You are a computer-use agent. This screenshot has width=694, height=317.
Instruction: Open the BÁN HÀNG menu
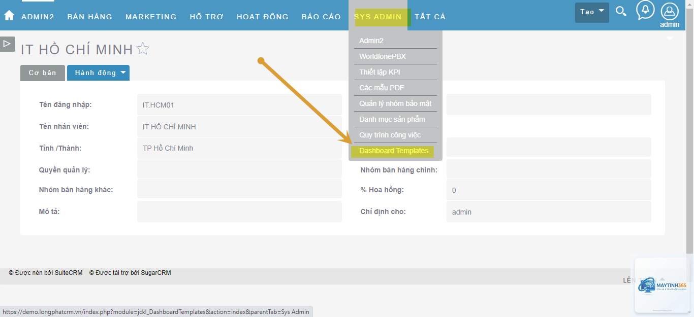[x=90, y=17]
